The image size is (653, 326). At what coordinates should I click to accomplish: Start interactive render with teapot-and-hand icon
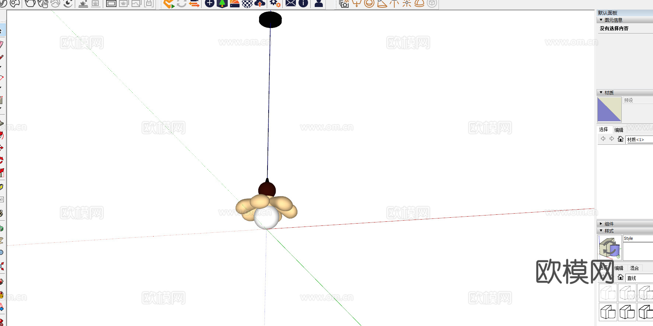pos(43,4)
